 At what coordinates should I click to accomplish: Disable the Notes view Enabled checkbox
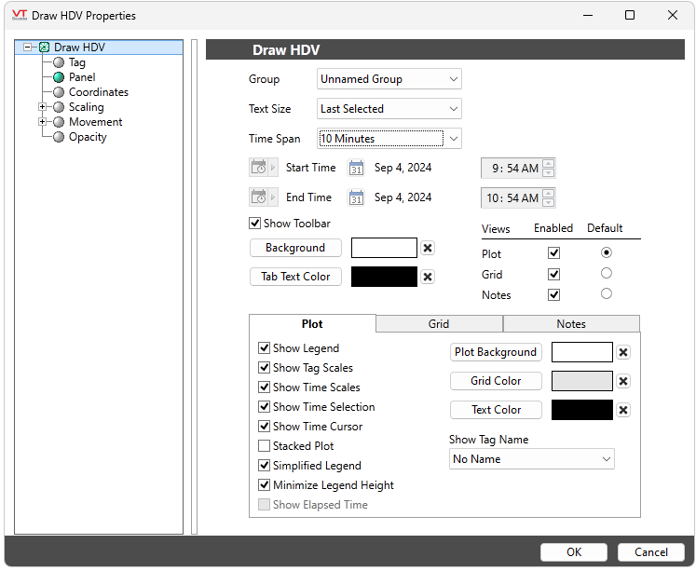click(554, 294)
